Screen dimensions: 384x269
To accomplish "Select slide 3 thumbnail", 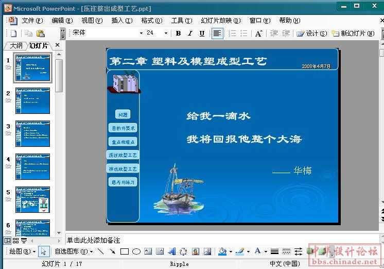I will 32,133.
